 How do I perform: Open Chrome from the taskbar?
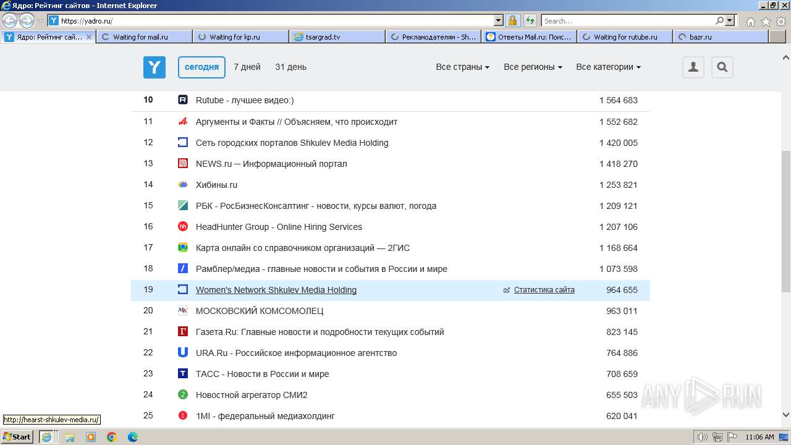pos(112,437)
